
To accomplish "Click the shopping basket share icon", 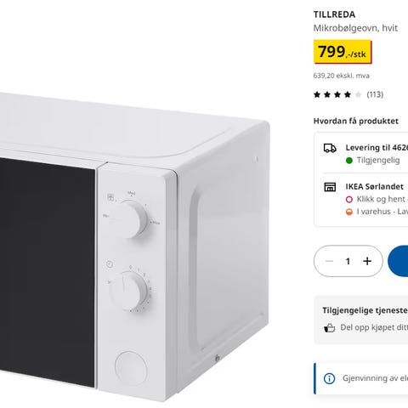I will [329, 327].
